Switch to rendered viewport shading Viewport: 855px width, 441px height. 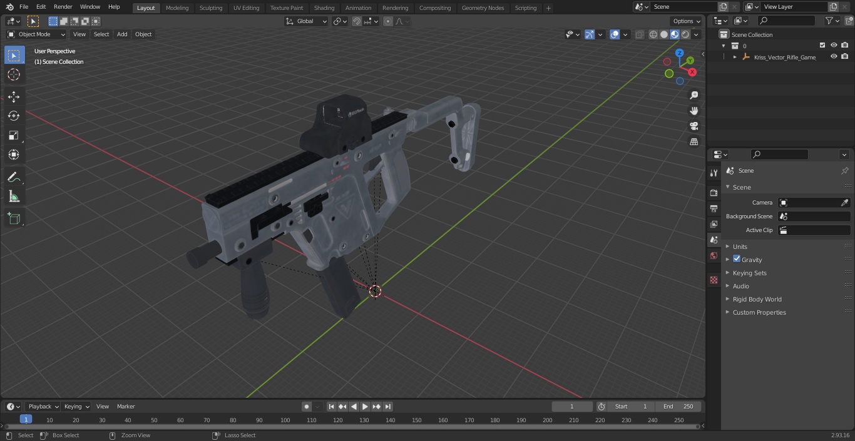click(685, 34)
